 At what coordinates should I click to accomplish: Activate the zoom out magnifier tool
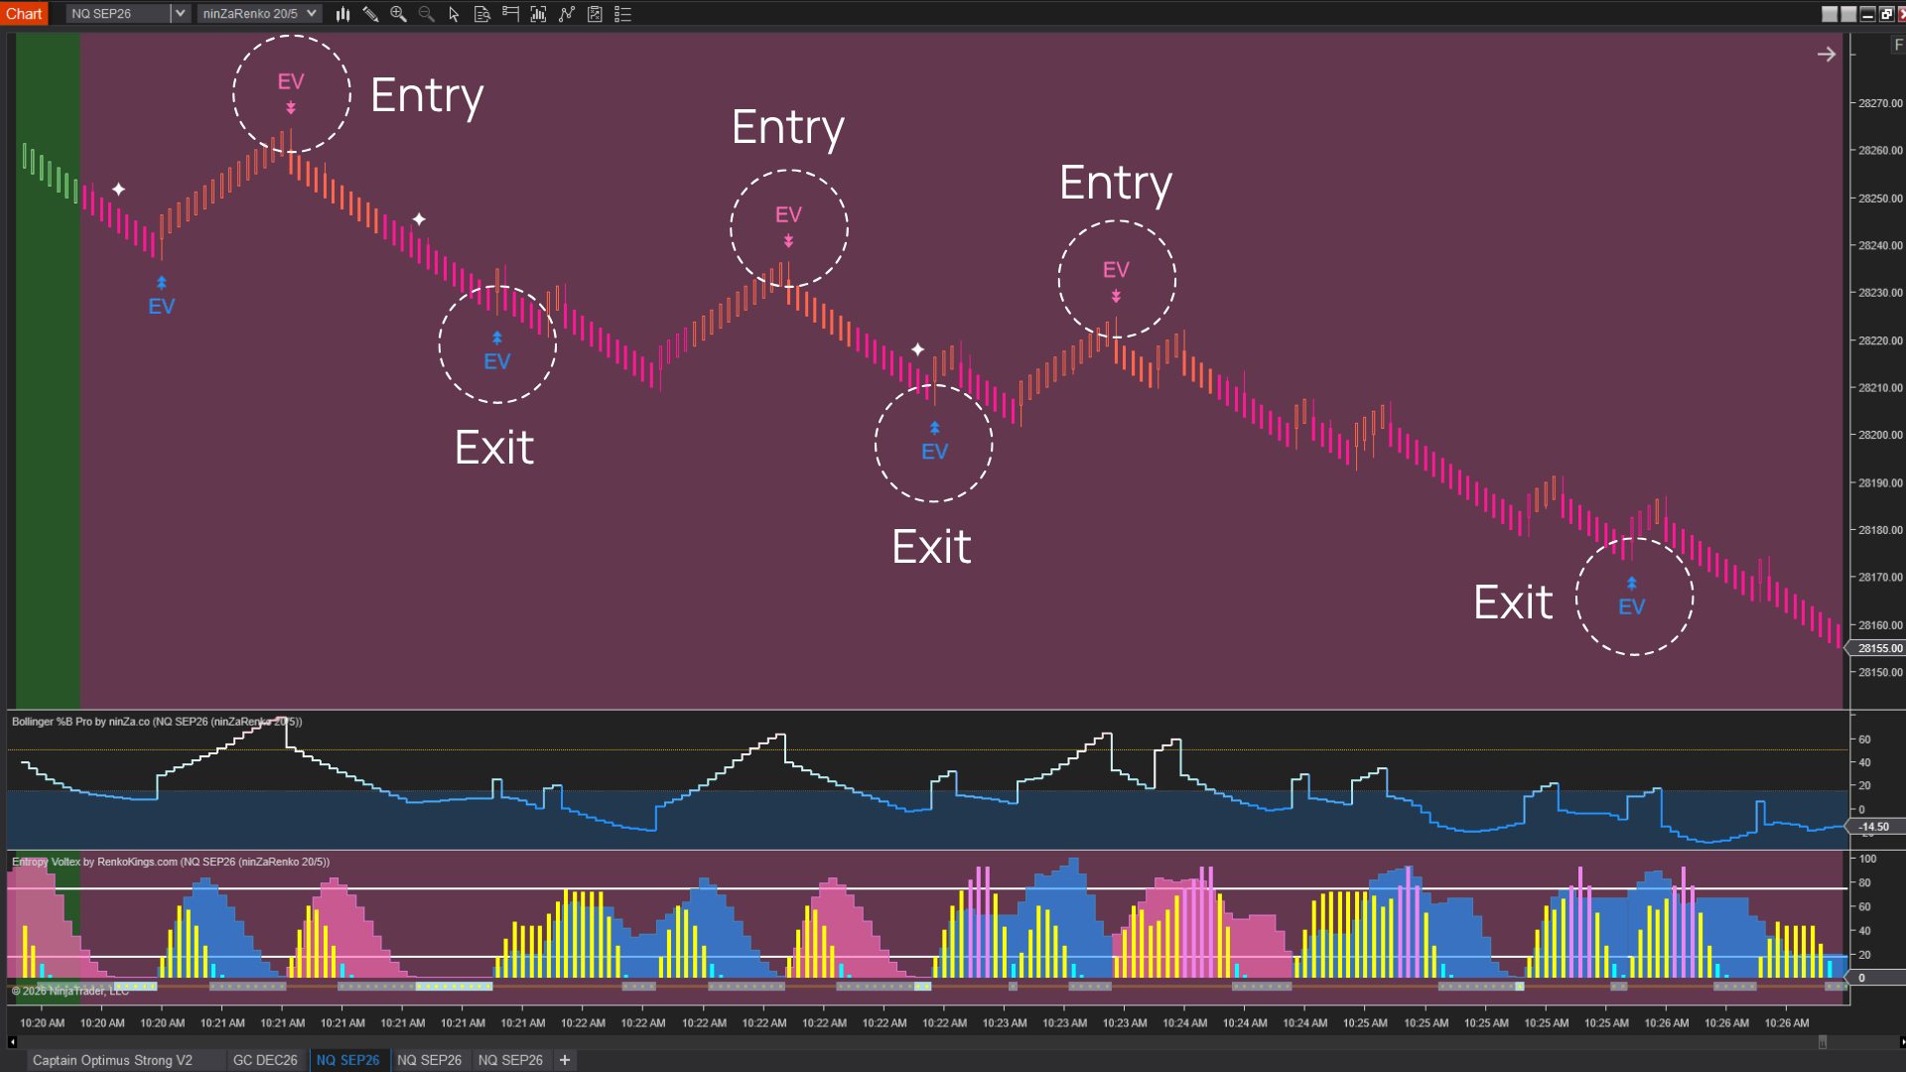coord(426,14)
